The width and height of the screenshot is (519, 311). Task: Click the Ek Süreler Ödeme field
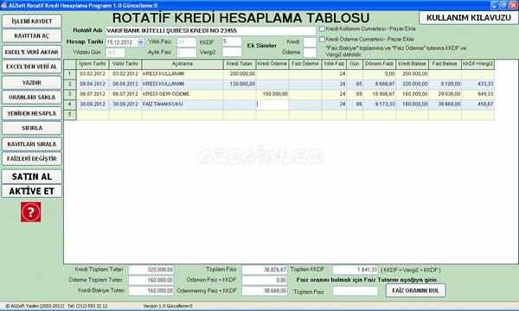310,53
